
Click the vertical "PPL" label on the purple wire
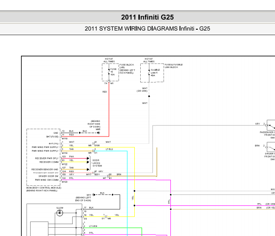[x=169, y=201]
